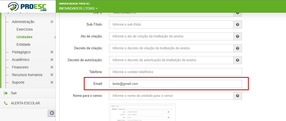Click the ALERTA ESCOLAR phone icon

pos(6,103)
